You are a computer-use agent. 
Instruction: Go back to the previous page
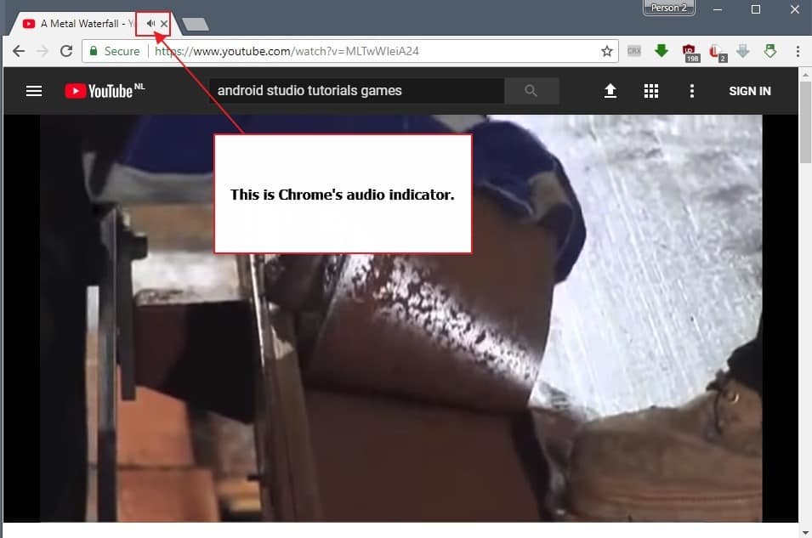pos(19,51)
